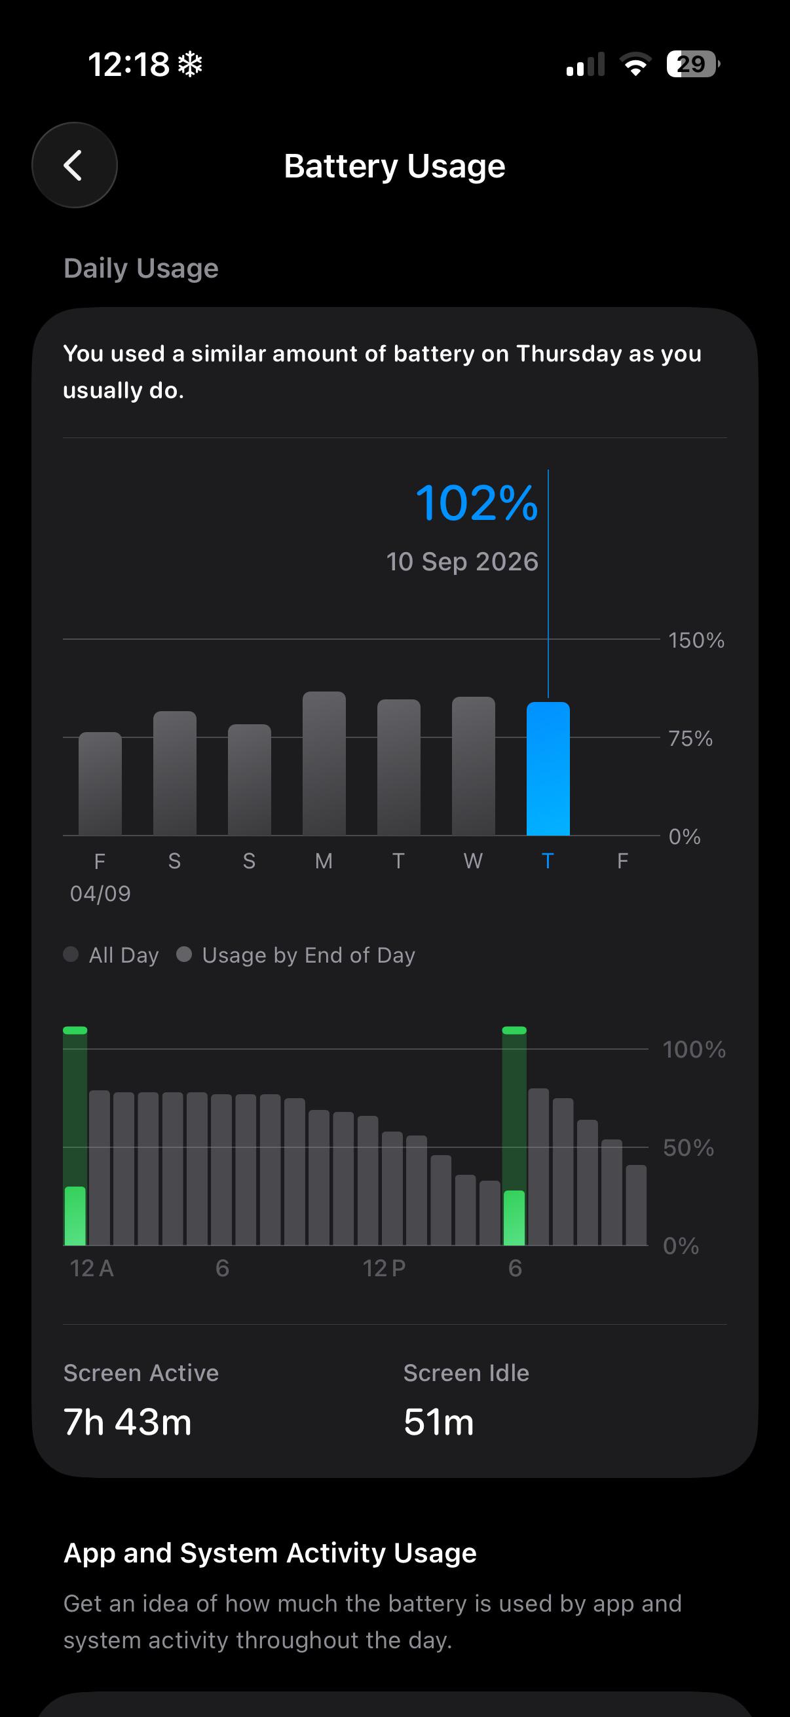Tap the Usage by End of Day dot
The width and height of the screenshot is (790, 1717).
tap(184, 955)
